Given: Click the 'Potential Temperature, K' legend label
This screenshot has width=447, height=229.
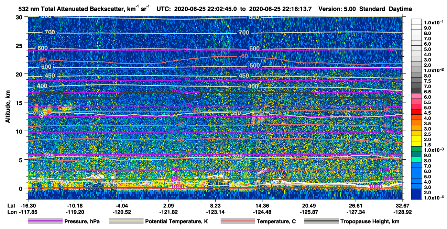Looking at the screenshot, I should coord(177,221).
